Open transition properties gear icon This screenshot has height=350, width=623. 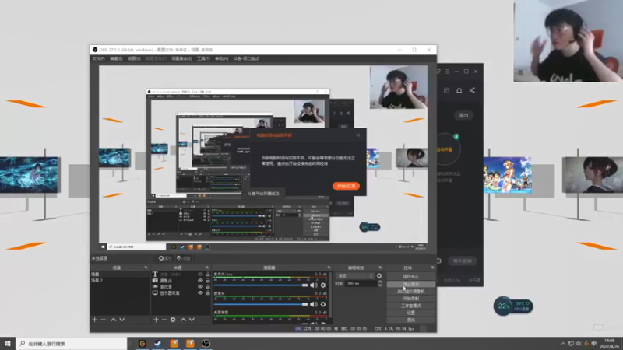[x=379, y=276]
